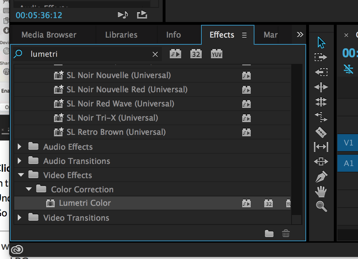
Task: Select the Pen tool
Action: (x=321, y=176)
